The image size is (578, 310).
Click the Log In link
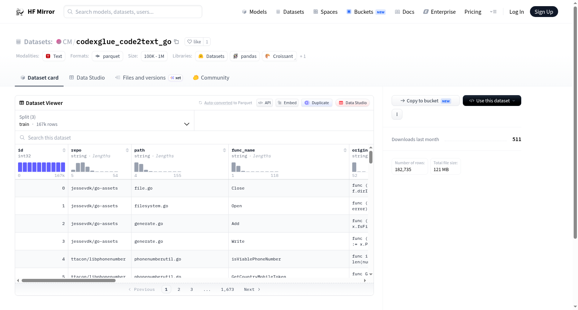(x=517, y=12)
